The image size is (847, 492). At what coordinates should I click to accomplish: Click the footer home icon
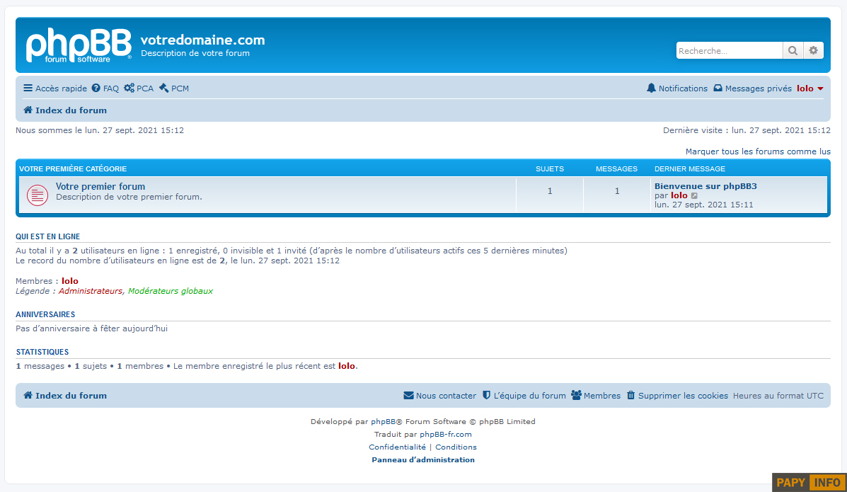[28, 396]
